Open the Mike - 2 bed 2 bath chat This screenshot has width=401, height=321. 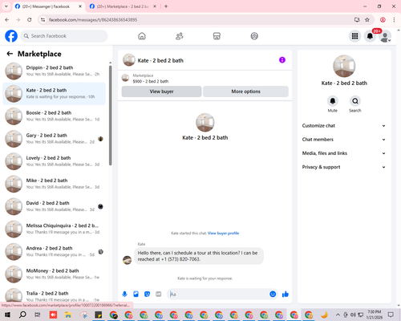(x=54, y=184)
